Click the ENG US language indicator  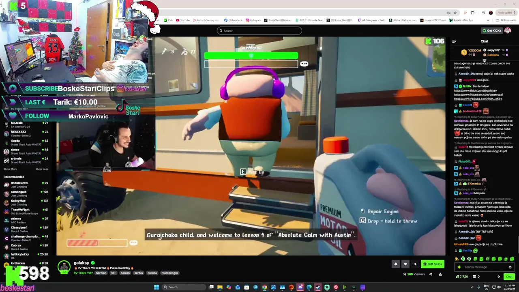(486, 287)
